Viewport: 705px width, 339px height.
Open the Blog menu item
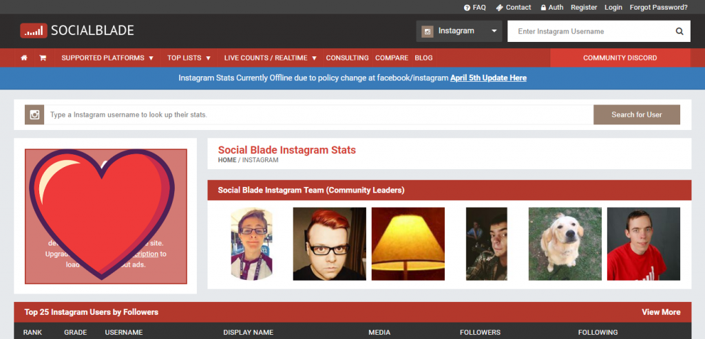click(423, 58)
